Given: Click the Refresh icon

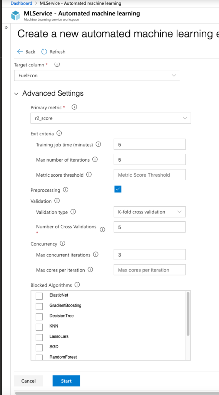Looking at the screenshot, I should [x=44, y=52].
